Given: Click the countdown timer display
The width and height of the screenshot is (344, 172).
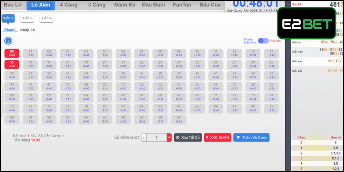Looking at the screenshot, I should pyautogui.click(x=256, y=4).
